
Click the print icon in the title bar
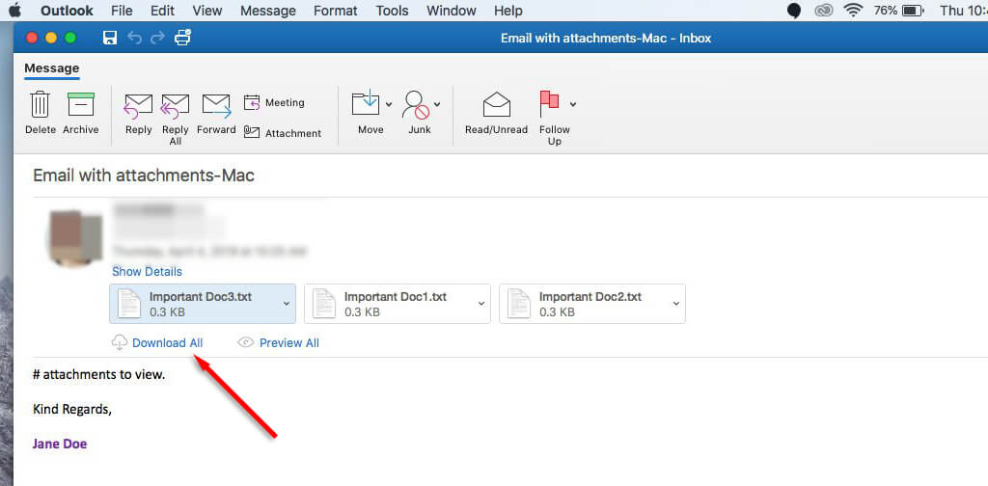pos(182,38)
